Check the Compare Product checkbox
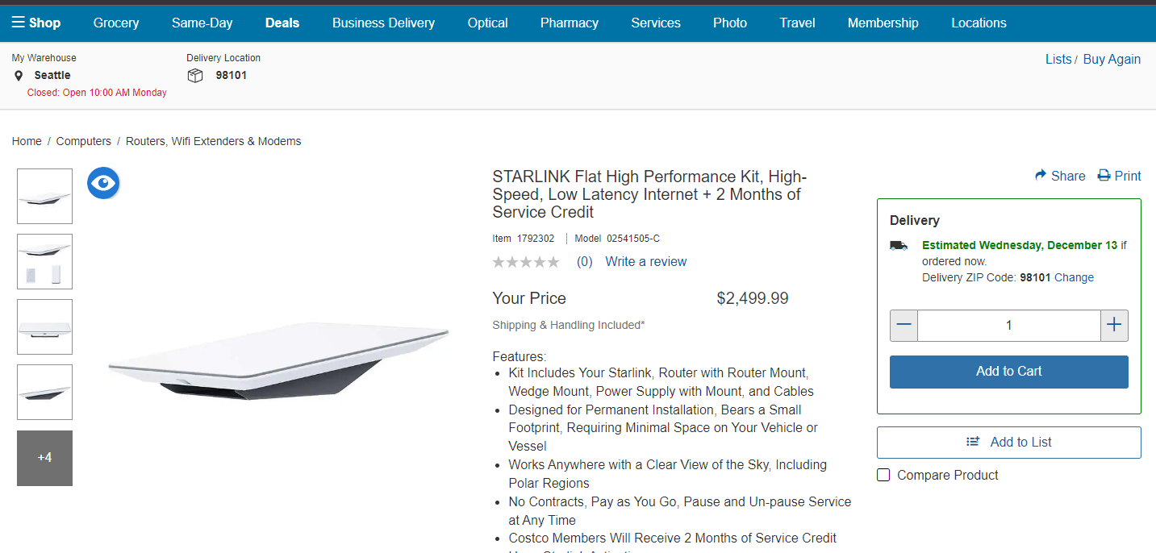Image resolution: width=1156 pixels, height=553 pixels. point(883,475)
